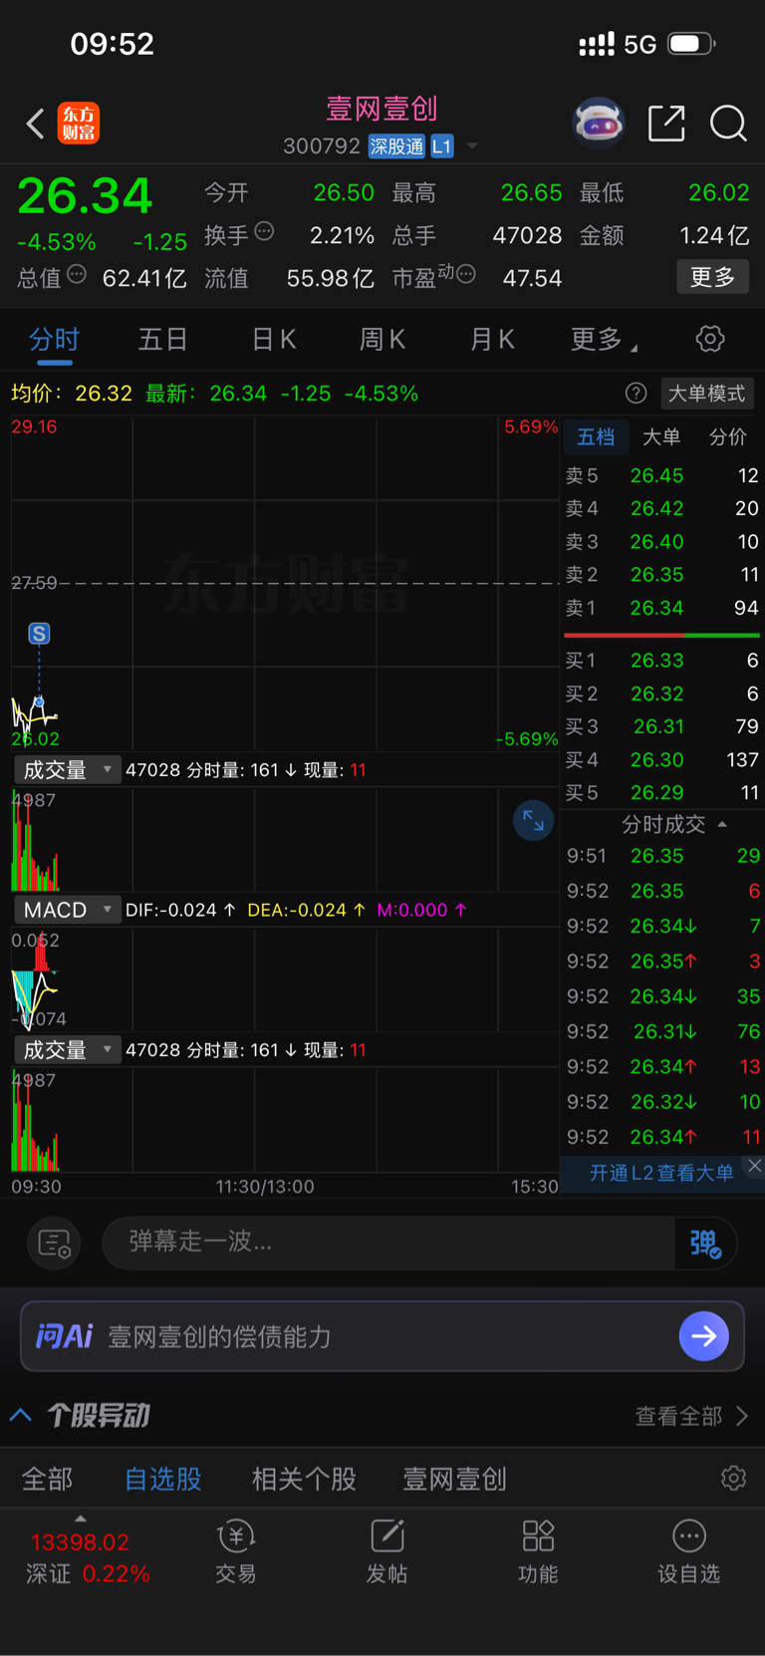
Task: Select the 壹网壹创 filter tab
Action: tap(455, 1479)
